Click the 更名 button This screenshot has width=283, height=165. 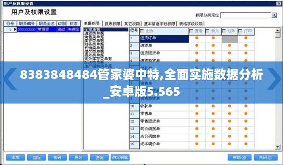tap(78, 158)
